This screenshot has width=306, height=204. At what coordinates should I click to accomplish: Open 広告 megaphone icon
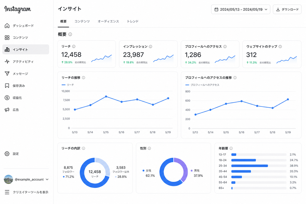[x=7, y=110]
